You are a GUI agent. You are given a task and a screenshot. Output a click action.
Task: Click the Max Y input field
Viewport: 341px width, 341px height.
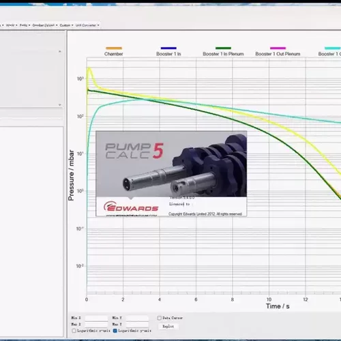137,325
